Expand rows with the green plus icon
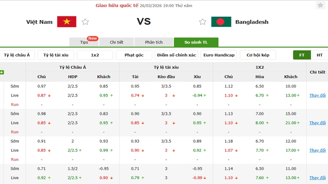 point(2,72)
